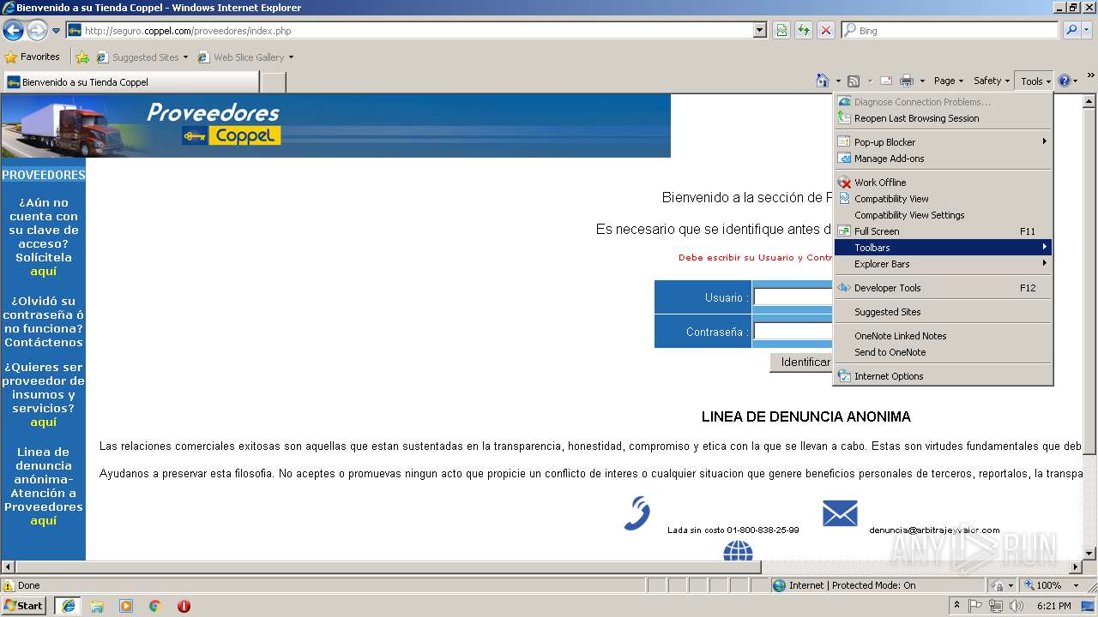The width and height of the screenshot is (1098, 617).
Task: Open the red Opera taskbar icon
Action: coord(184,606)
